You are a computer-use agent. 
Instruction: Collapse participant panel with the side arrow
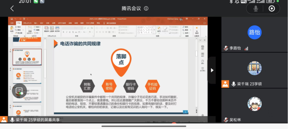pos(212,70)
